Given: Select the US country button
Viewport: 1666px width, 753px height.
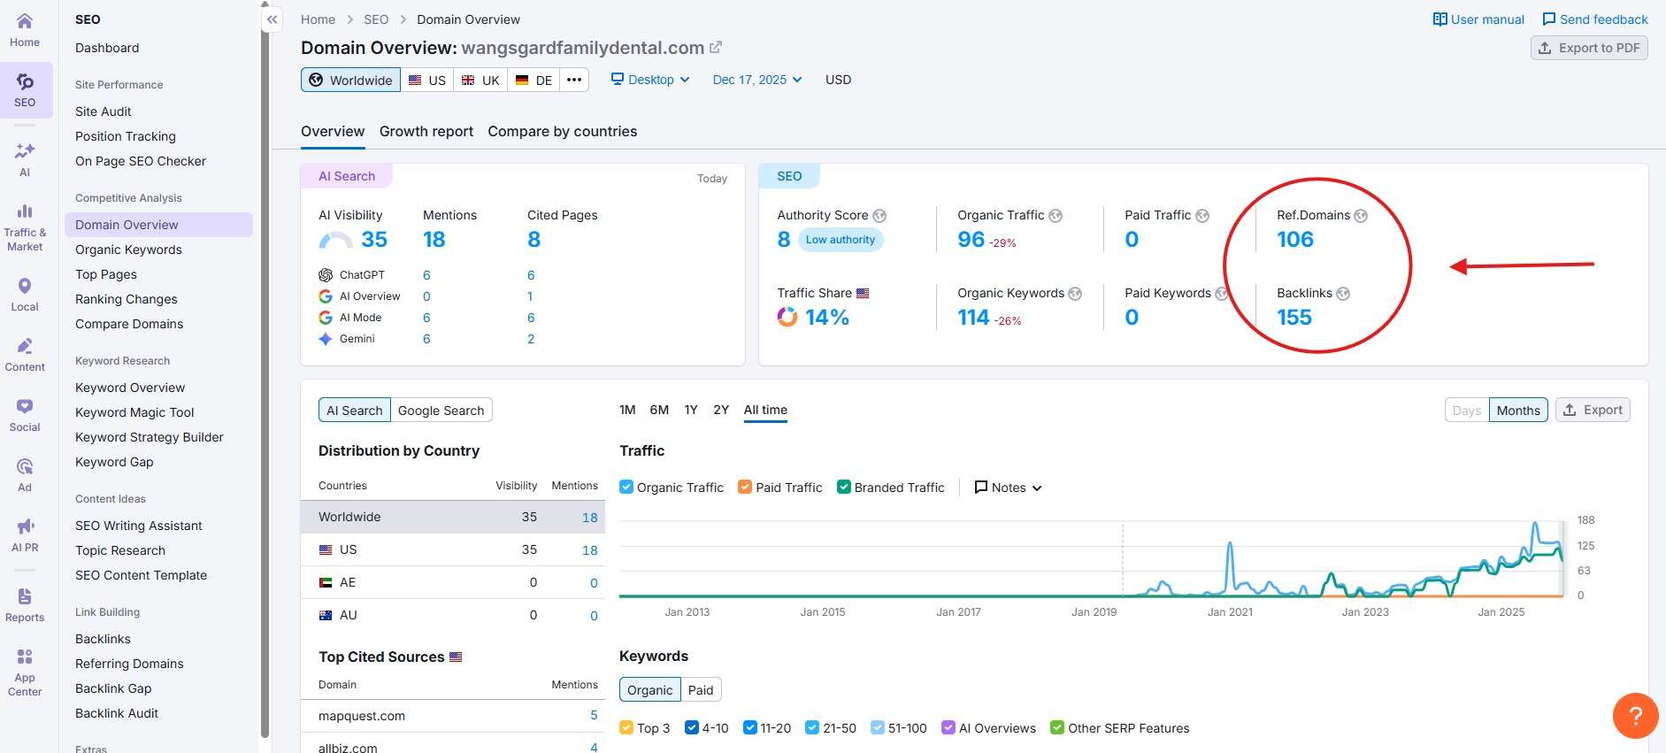Looking at the screenshot, I should tap(427, 80).
